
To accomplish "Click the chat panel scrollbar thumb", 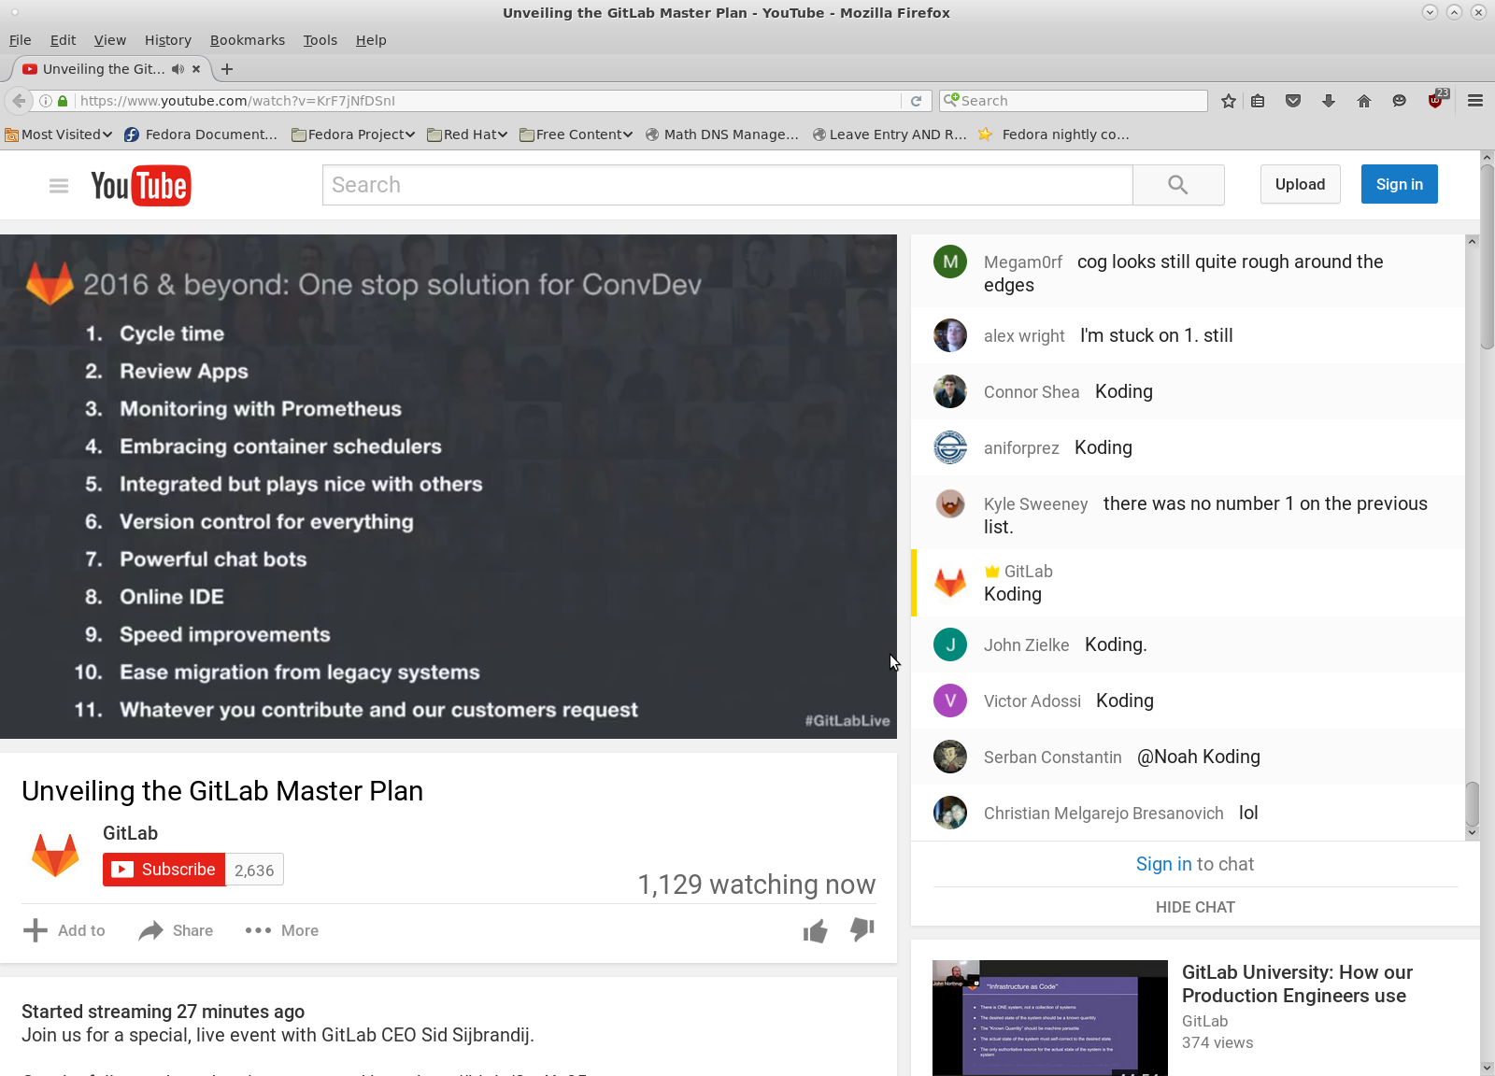I will pyautogui.click(x=1472, y=804).
